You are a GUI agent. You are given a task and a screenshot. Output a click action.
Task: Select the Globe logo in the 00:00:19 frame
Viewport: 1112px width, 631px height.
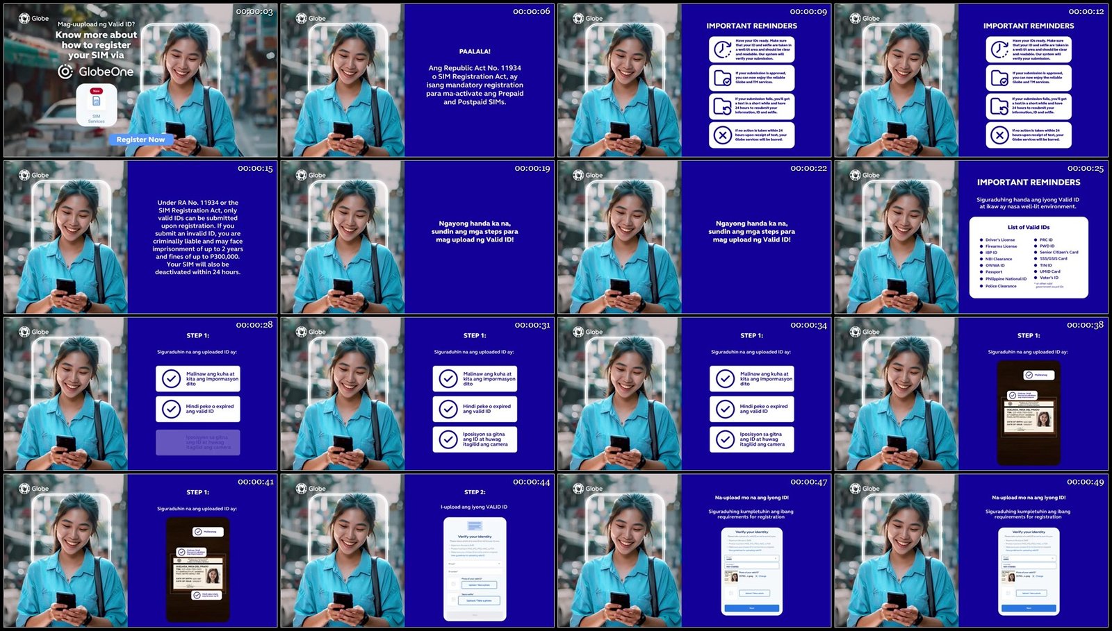pos(311,175)
